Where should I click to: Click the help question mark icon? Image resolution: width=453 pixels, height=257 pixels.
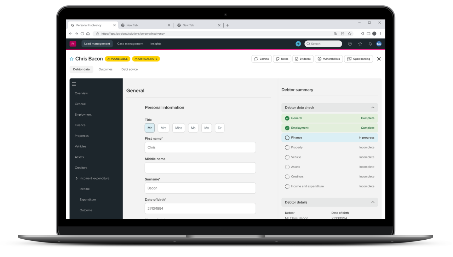(350, 44)
